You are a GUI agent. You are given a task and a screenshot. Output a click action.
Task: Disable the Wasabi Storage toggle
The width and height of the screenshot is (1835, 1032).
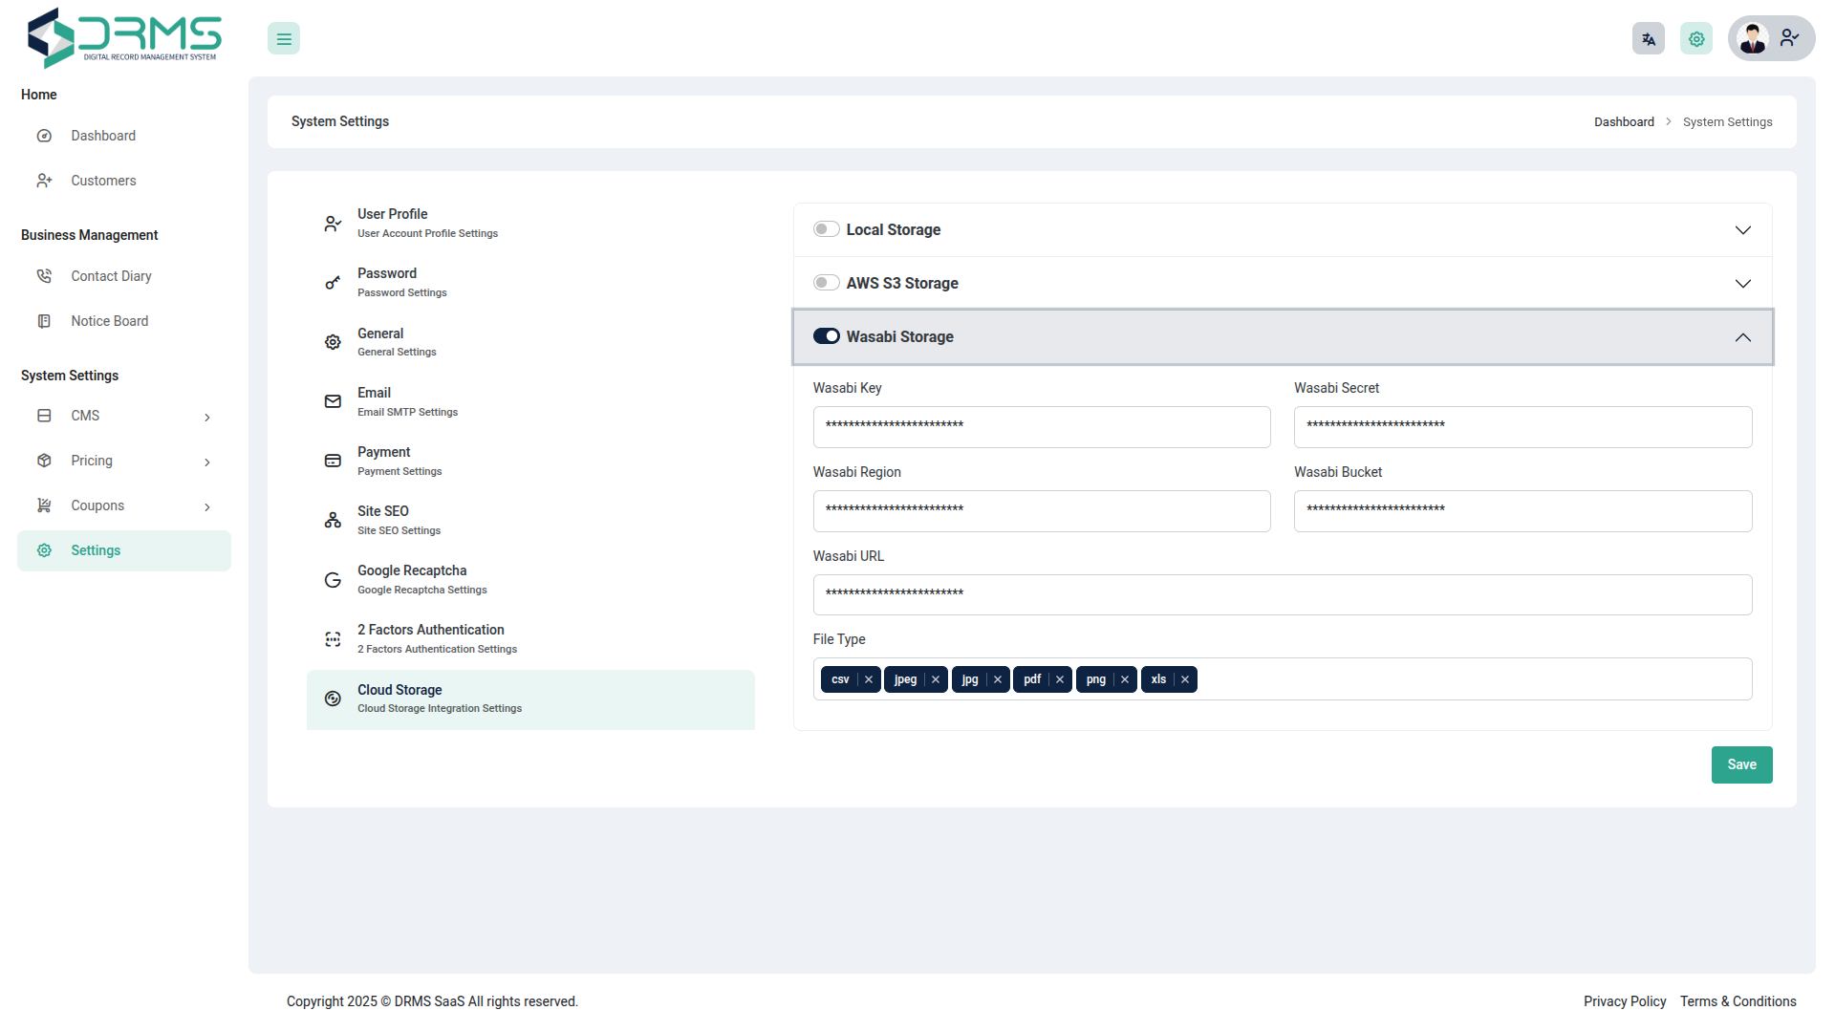[826, 336]
